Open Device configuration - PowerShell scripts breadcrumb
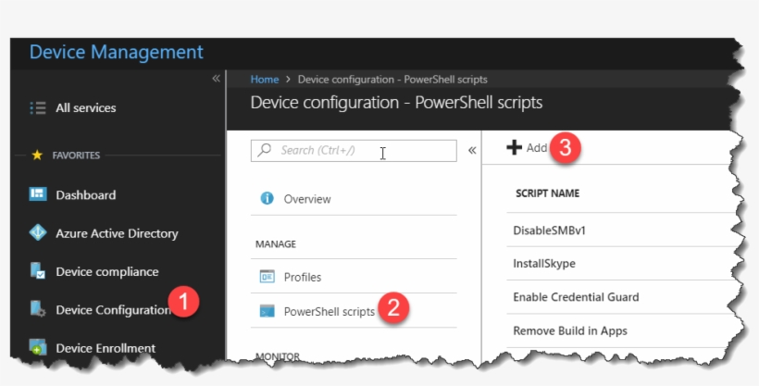Image resolution: width=759 pixels, height=386 pixels. pyautogui.click(x=392, y=80)
